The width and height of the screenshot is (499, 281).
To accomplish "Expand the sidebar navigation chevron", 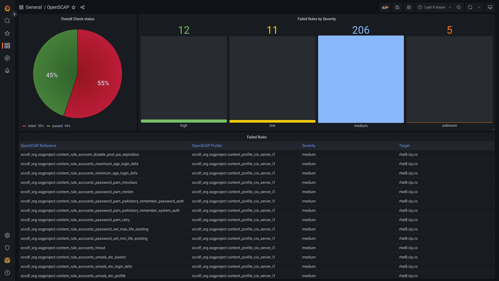I will [15, 14].
